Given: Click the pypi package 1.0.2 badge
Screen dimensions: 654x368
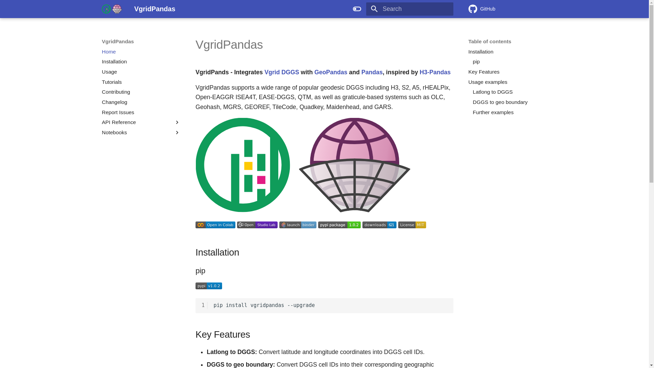Looking at the screenshot, I should click(x=339, y=225).
